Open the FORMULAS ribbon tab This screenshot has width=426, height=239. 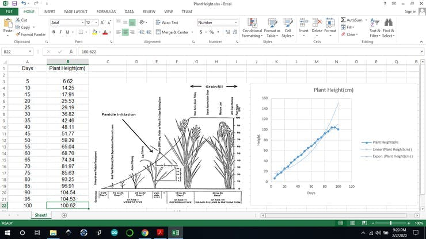[x=107, y=11]
